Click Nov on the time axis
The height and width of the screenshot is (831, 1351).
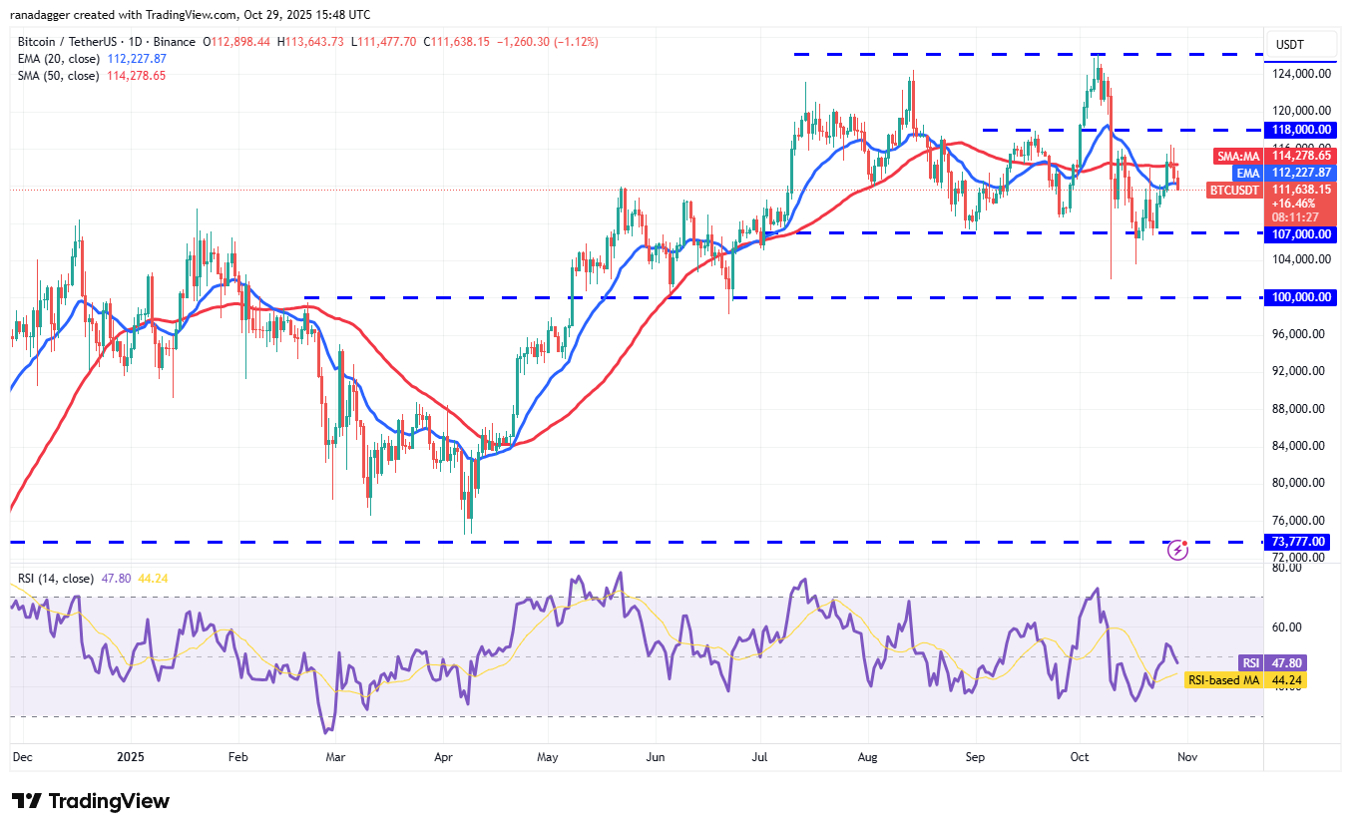pos(1187,757)
